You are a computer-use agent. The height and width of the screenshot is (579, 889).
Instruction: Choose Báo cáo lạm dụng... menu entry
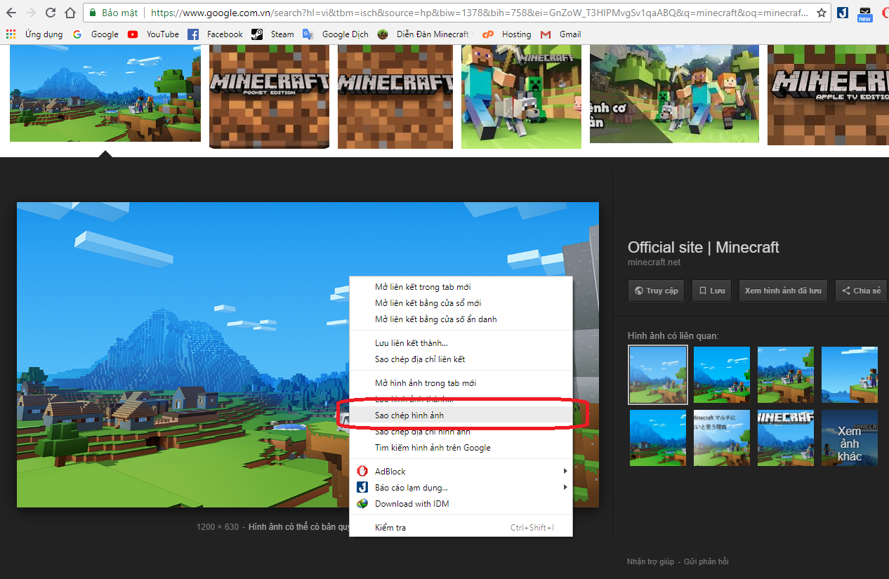point(461,487)
